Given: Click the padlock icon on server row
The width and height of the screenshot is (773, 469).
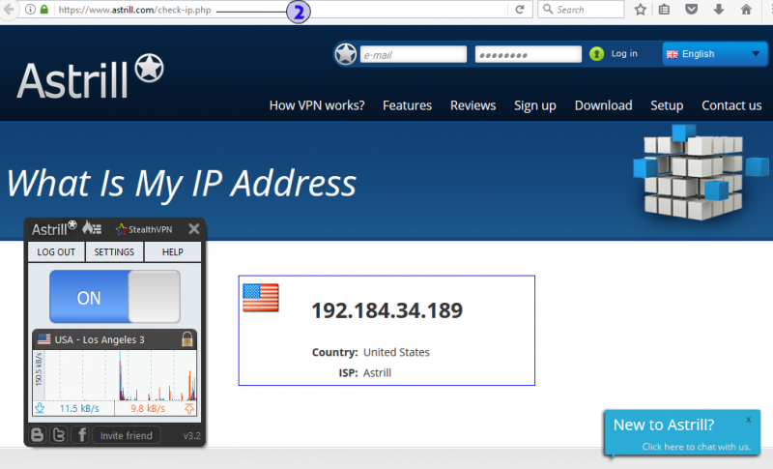Looking at the screenshot, I should 186,339.
